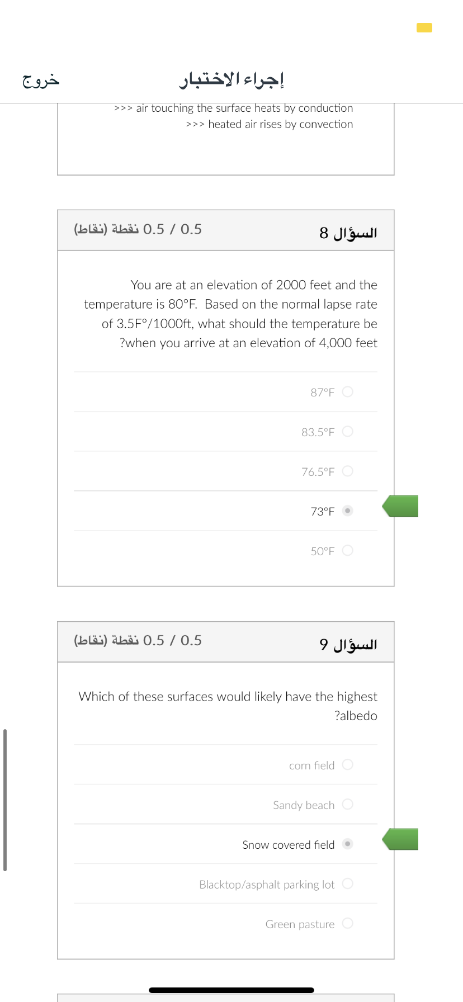Tap the خروج exit button

(x=41, y=80)
